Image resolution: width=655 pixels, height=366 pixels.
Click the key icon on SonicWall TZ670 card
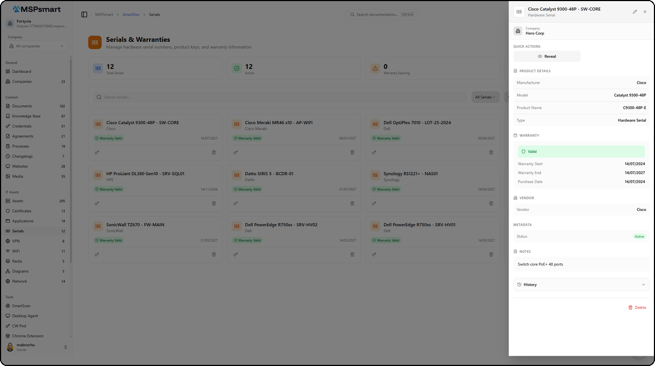(97, 255)
